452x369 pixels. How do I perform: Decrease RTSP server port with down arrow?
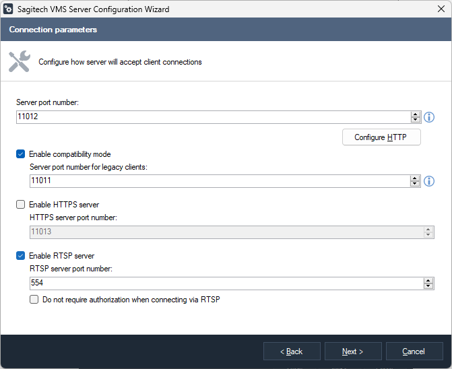[428, 286]
